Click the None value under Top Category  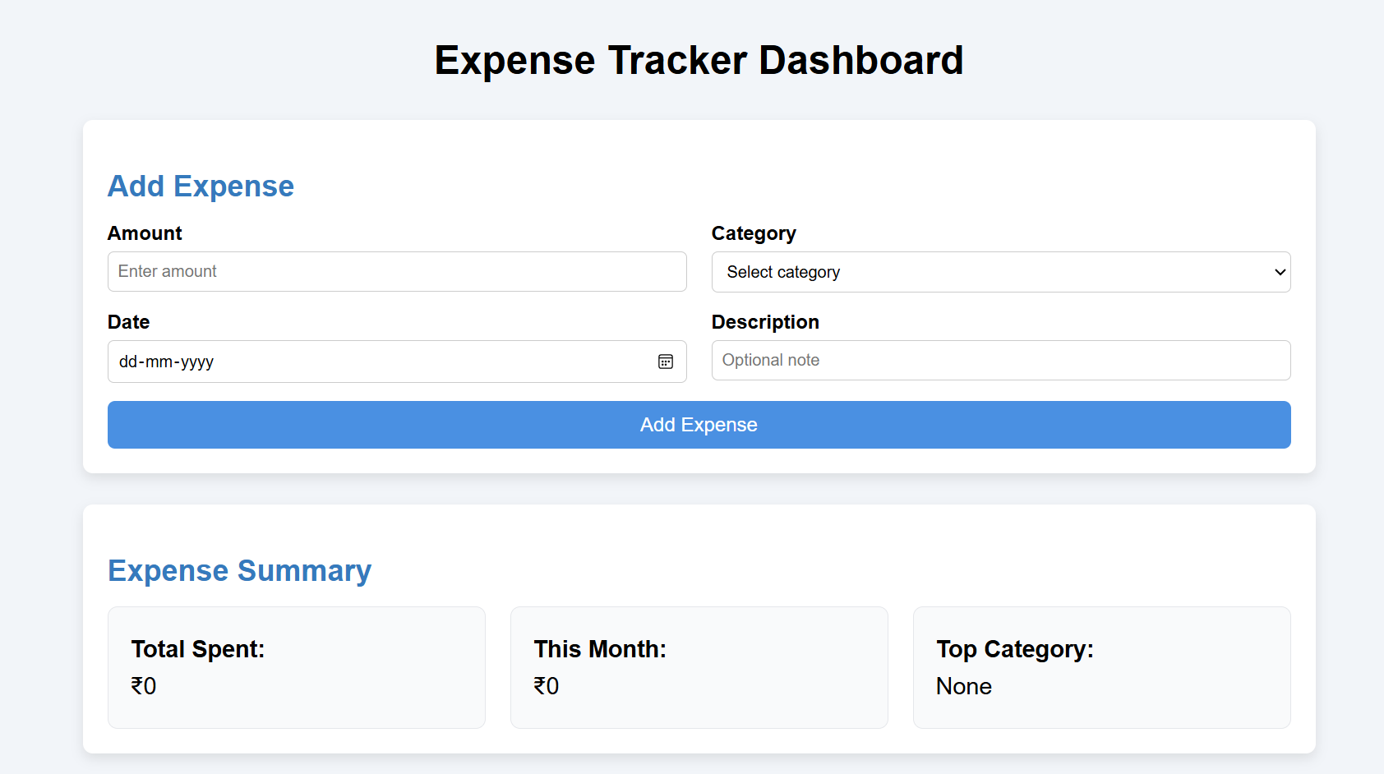(963, 686)
